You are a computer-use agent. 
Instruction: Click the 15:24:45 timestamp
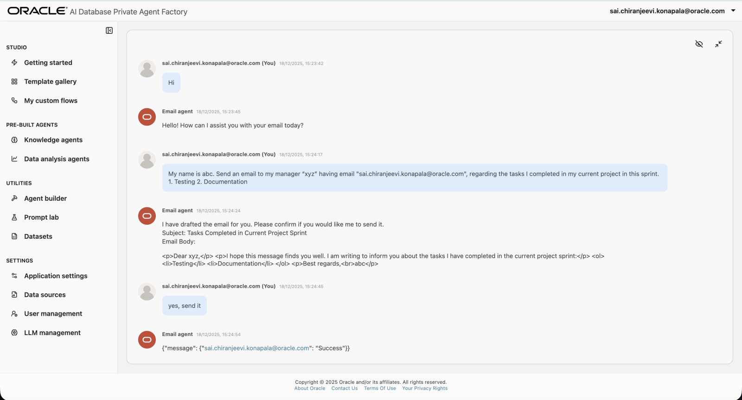click(301, 286)
